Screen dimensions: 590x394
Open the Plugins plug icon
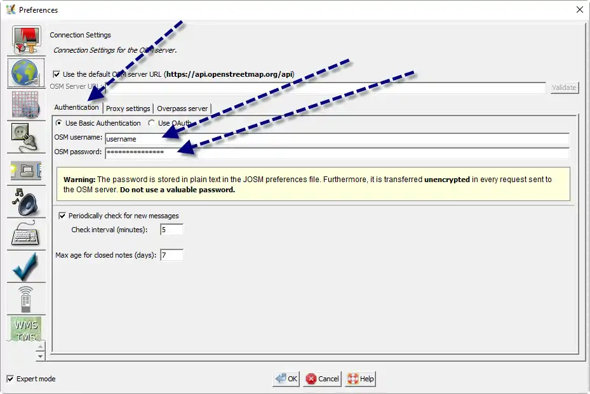pyautogui.click(x=26, y=137)
